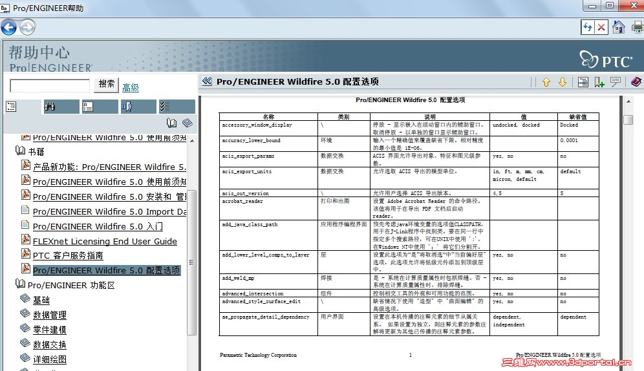Open Pro/ENGINEER Wildfire 5.0 Import Data link
Screen dimensions: 644x371
pos(109,212)
